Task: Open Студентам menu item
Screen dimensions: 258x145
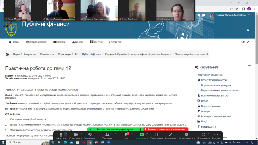Action: (115, 42)
